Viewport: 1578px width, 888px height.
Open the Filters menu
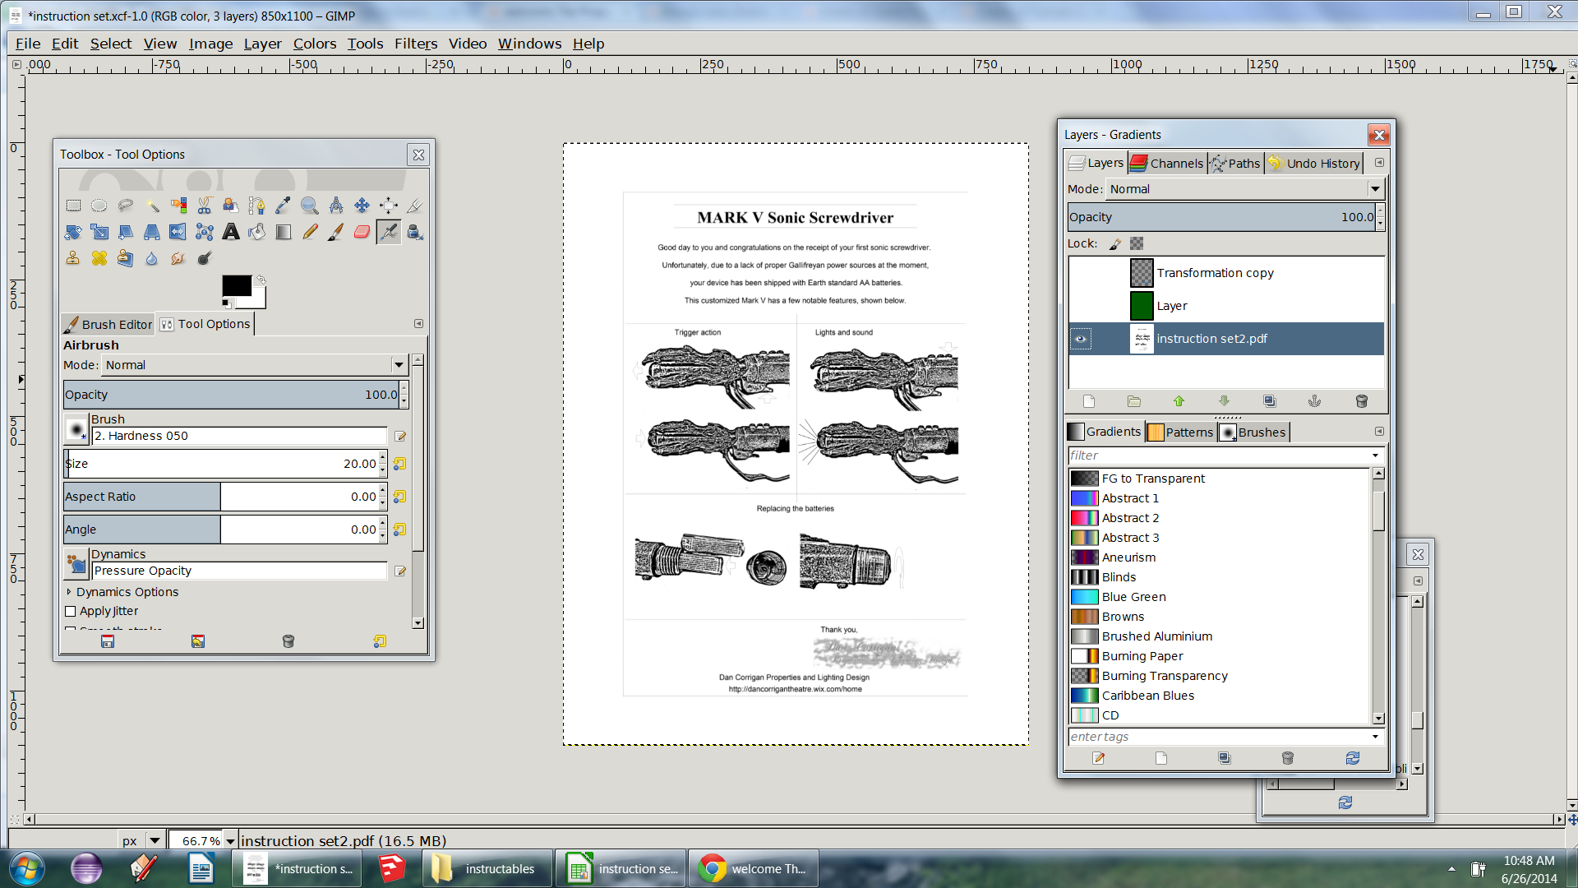[x=415, y=44]
